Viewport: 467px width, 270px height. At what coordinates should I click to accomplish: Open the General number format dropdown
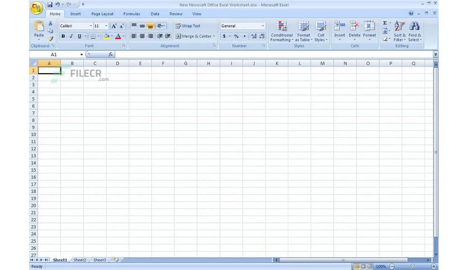pos(263,26)
